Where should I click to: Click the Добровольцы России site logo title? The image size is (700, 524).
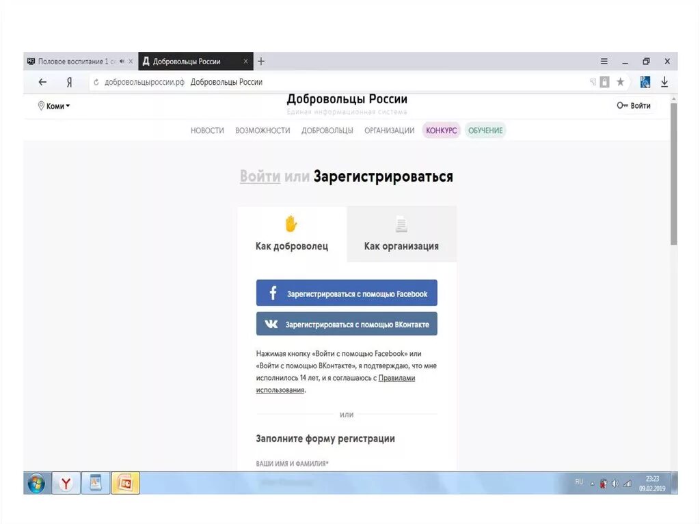[x=347, y=99]
